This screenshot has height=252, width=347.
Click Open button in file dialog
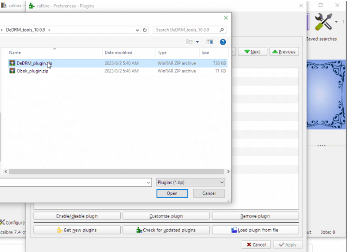(172, 193)
